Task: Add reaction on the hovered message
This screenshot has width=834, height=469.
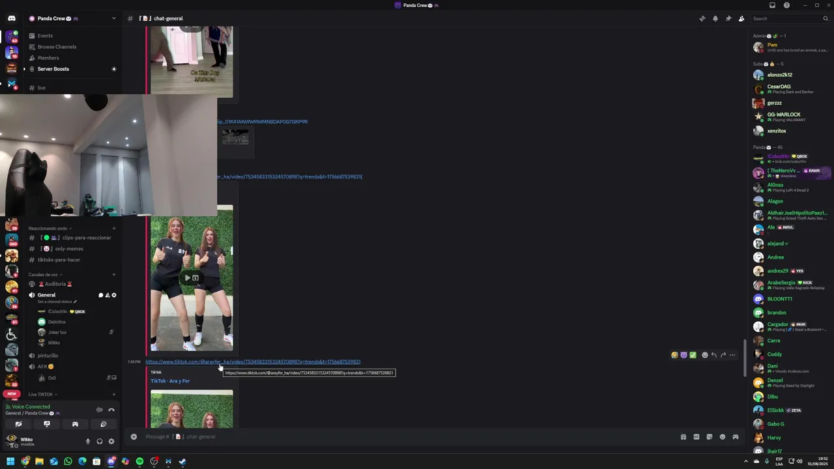Action: (x=704, y=355)
